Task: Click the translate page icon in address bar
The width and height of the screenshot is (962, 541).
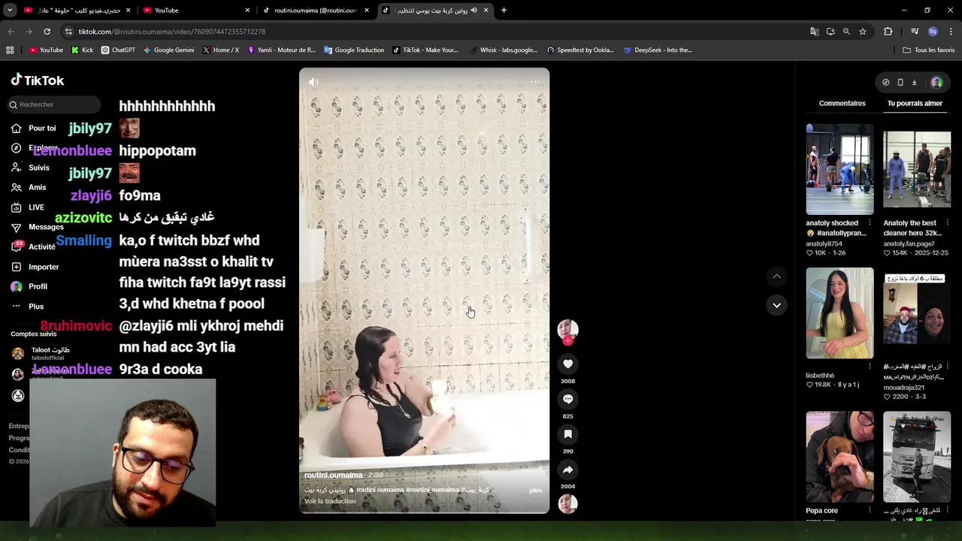Action: point(814,32)
